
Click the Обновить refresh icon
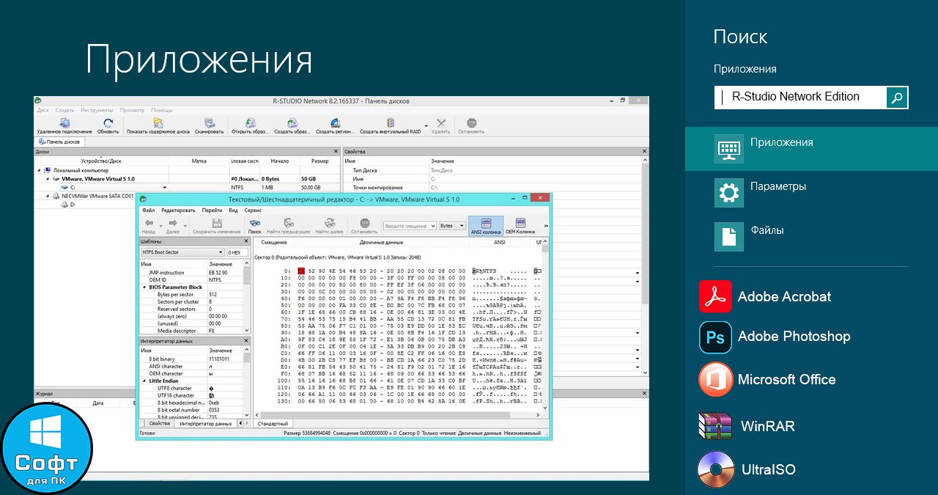(x=108, y=123)
